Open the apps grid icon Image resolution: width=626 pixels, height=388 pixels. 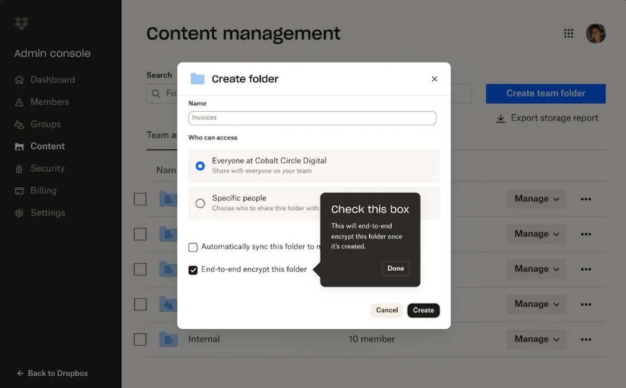pyautogui.click(x=568, y=33)
